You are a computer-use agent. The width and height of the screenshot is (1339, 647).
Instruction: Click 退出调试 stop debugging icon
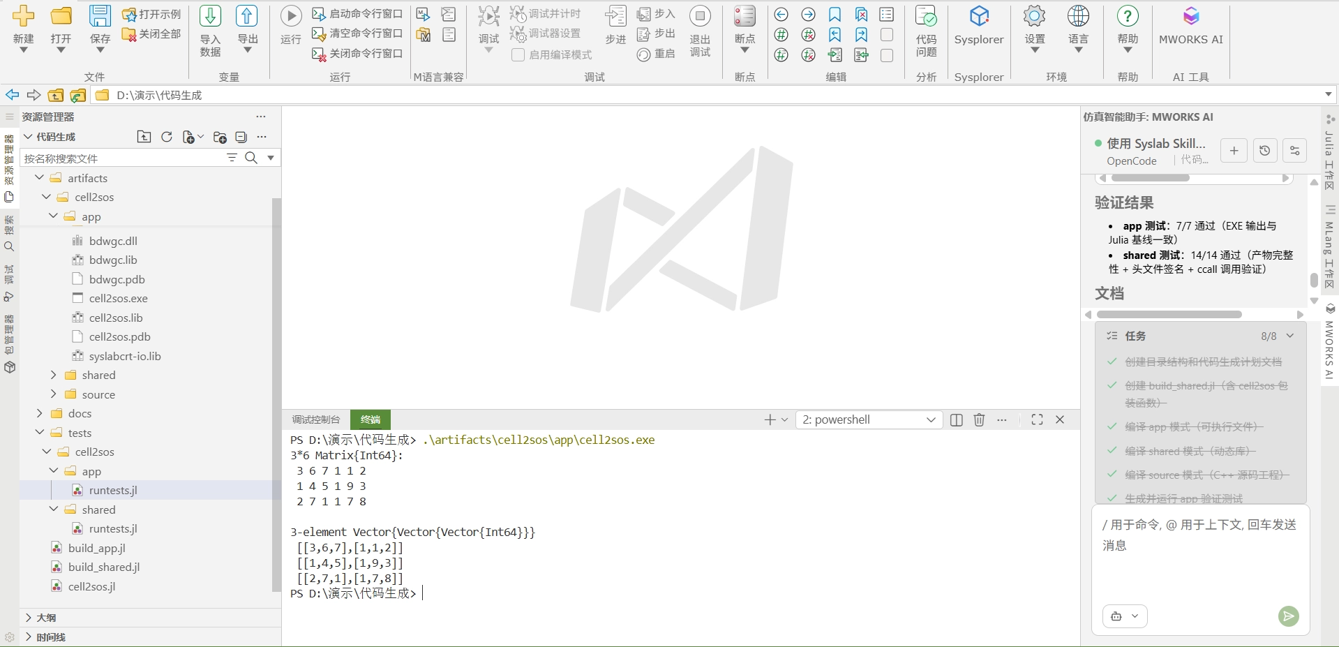700,15
